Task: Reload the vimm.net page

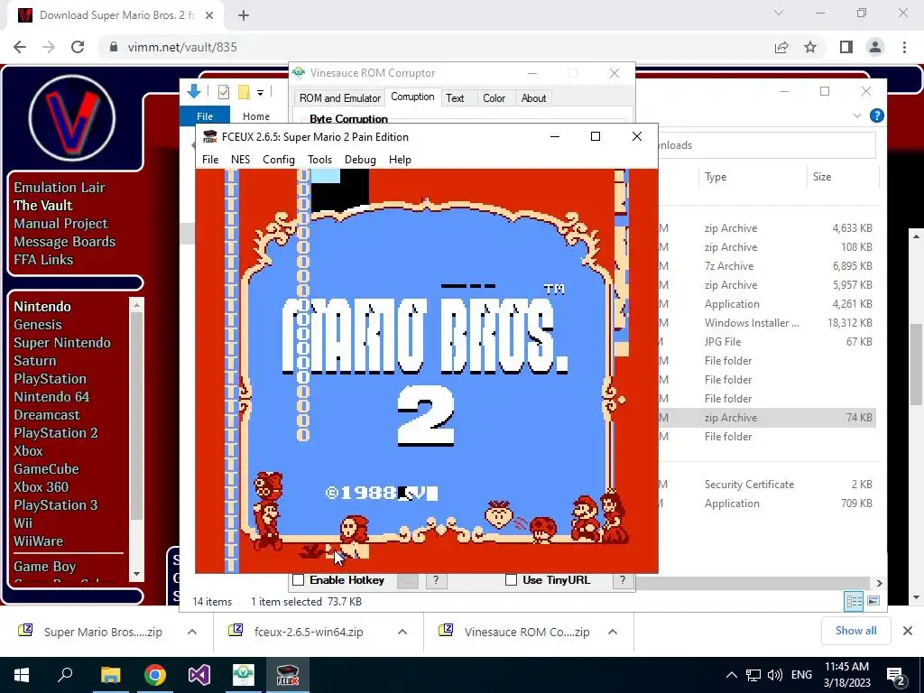Action: [78, 47]
